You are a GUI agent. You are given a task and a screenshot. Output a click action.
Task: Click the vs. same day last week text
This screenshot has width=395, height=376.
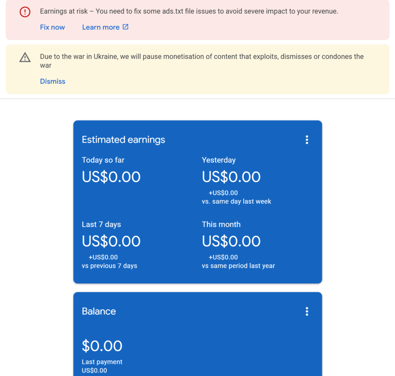click(236, 202)
